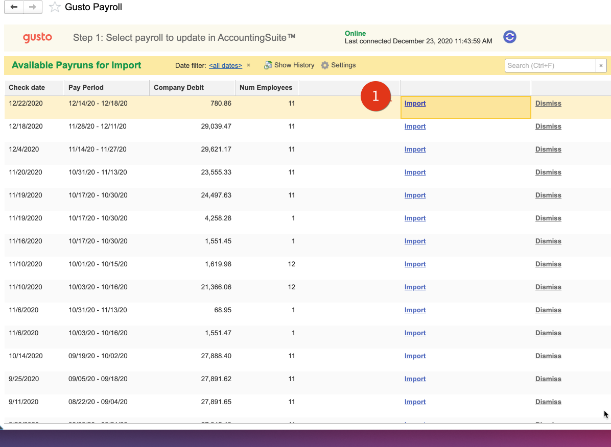The image size is (611, 447).
Task: Select company debit 27,891.65 cell
Action: [193, 406]
